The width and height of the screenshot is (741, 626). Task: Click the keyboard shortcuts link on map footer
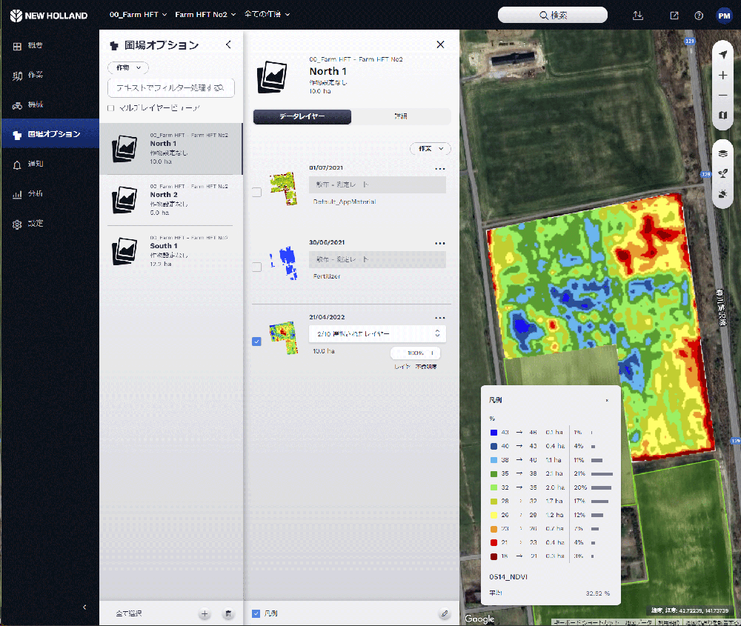(585, 622)
